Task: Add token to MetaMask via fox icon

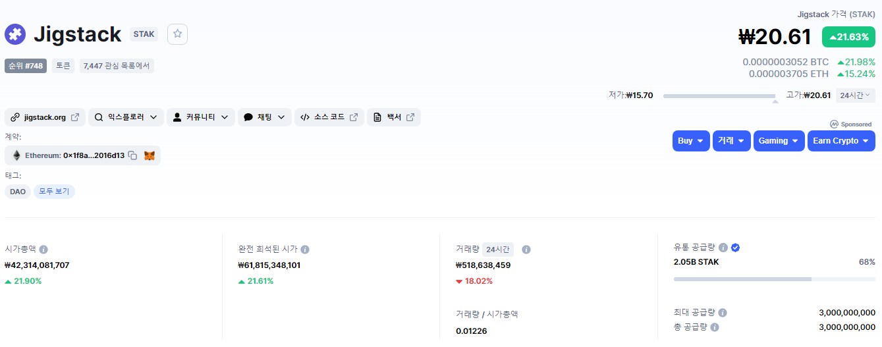Action: [x=150, y=155]
